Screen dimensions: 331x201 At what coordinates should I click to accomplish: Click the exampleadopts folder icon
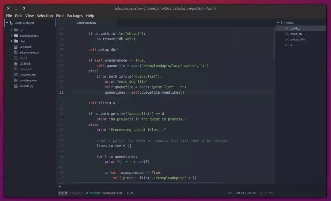click(x=16, y=35)
